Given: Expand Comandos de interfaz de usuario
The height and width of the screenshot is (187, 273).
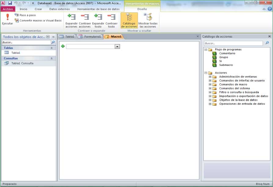Looking at the screenshot, I should click(210, 81).
